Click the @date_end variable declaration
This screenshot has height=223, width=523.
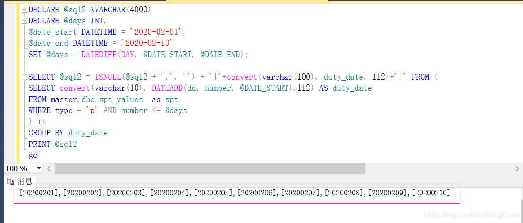tap(49, 44)
